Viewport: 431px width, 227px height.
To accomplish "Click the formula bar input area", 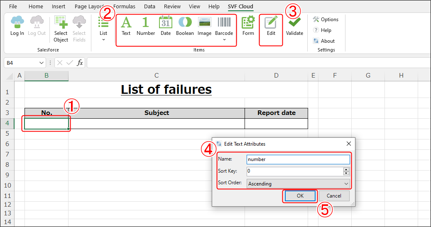I will pos(259,63).
